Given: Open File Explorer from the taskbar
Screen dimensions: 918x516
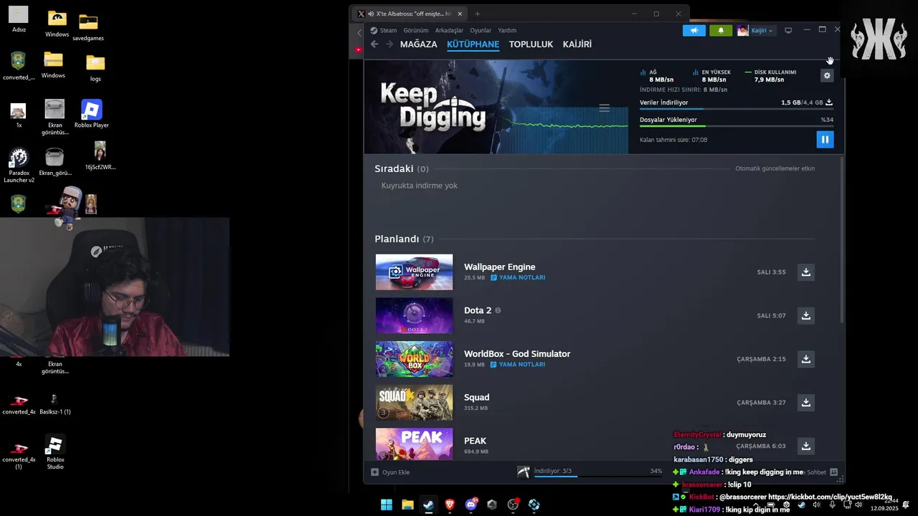Looking at the screenshot, I should 407,505.
